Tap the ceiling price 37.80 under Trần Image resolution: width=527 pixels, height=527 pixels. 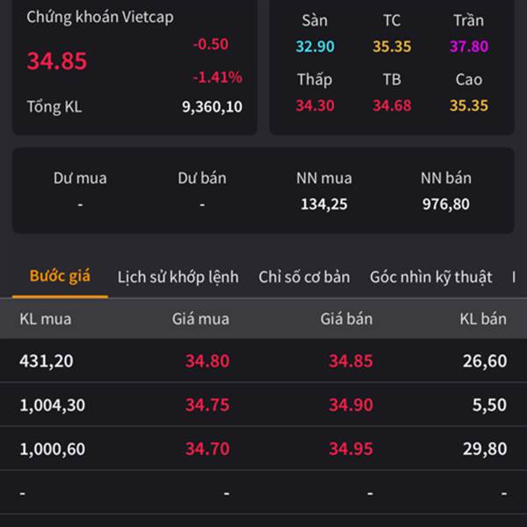[x=469, y=47]
